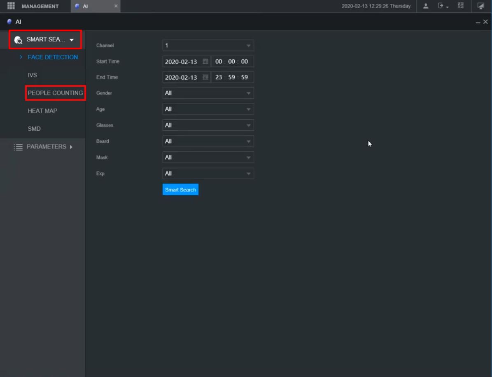Click the Start Time hour field

click(x=218, y=61)
